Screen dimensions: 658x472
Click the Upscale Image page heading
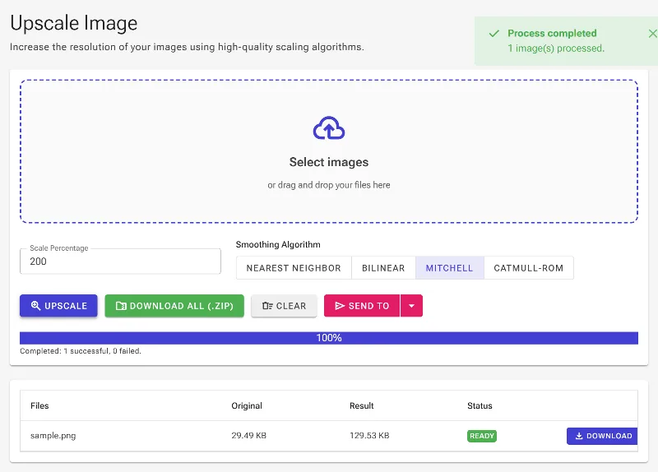(74, 23)
